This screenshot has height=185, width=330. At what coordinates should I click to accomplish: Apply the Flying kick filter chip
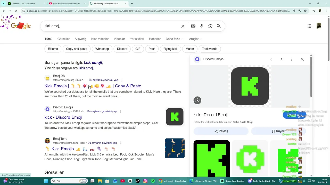(170, 49)
